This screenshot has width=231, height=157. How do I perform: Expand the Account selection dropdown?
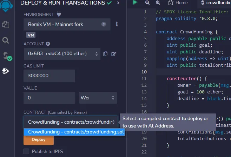(x=62, y=54)
